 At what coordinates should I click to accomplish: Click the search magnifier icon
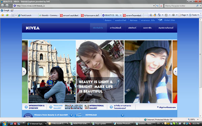pos(197,6)
